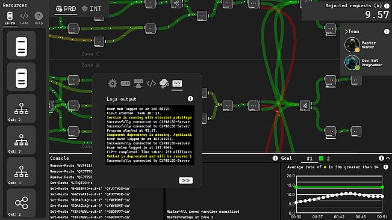Image resolution: width=392 pixels, height=220 pixels.
Task: Click warning Component dependency is missing
Action: (x=149, y=135)
